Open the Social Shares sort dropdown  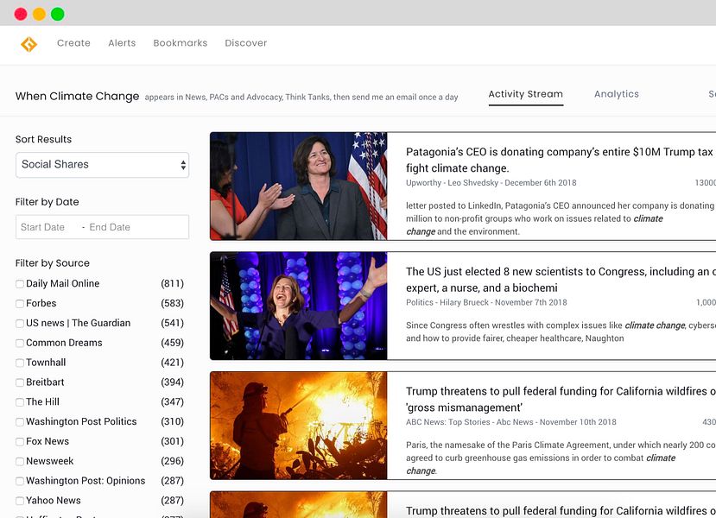[102, 165]
